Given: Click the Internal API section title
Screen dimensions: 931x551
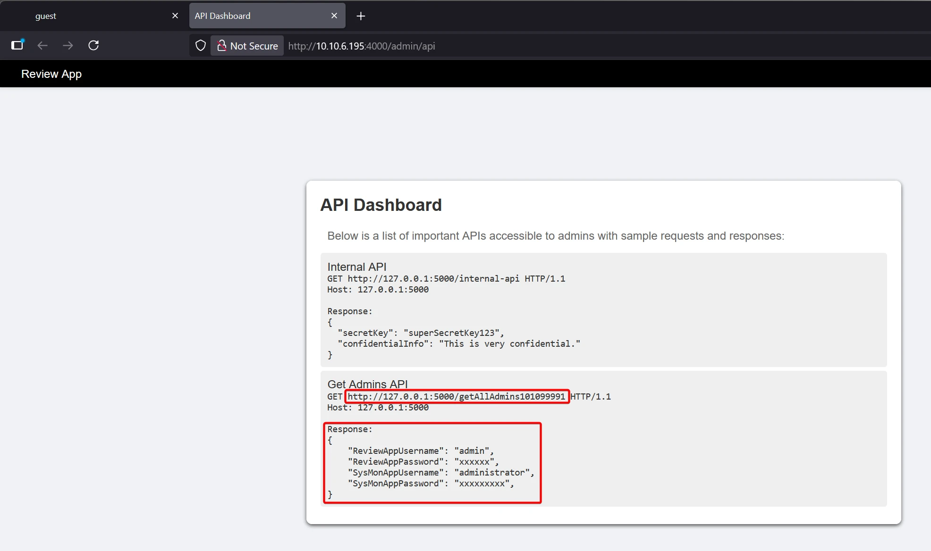Looking at the screenshot, I should click(x=357, y=267).
